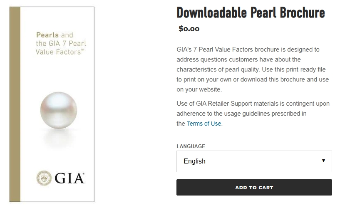Image resolution: width=340 pixels, height=208 pixels.
Task: Click the word "Pearls" on the brochure cover
Action: coord(47,35)
